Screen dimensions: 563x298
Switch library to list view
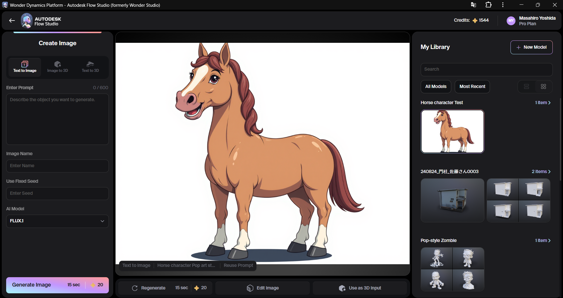tap(526, 87)
